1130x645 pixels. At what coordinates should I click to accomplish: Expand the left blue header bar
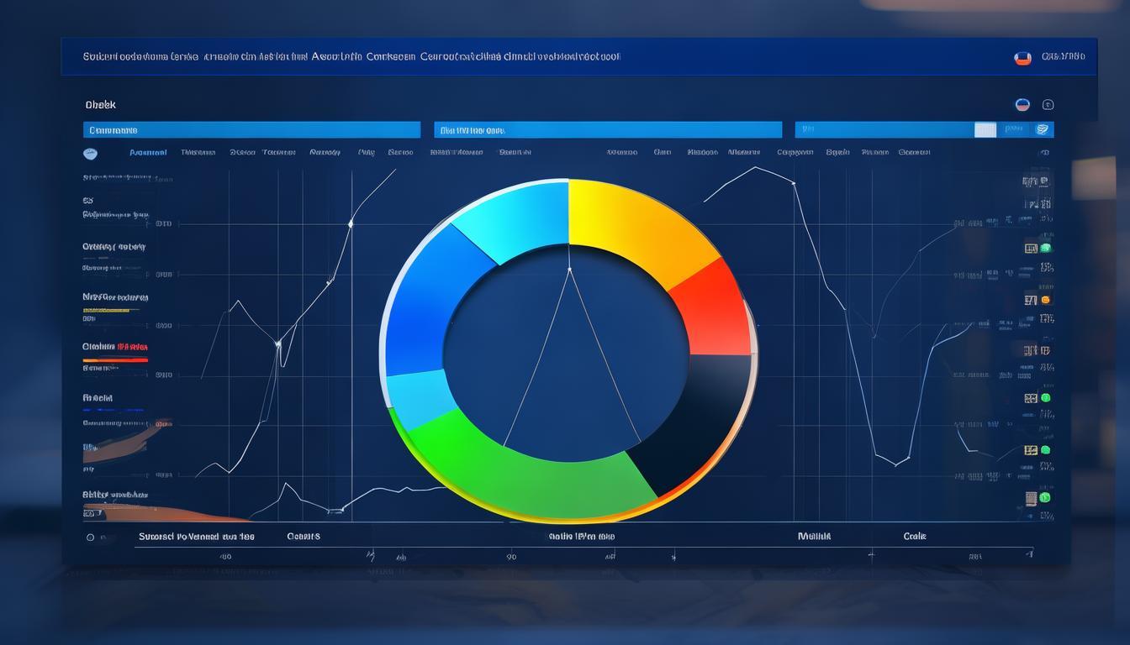point(251,130)
